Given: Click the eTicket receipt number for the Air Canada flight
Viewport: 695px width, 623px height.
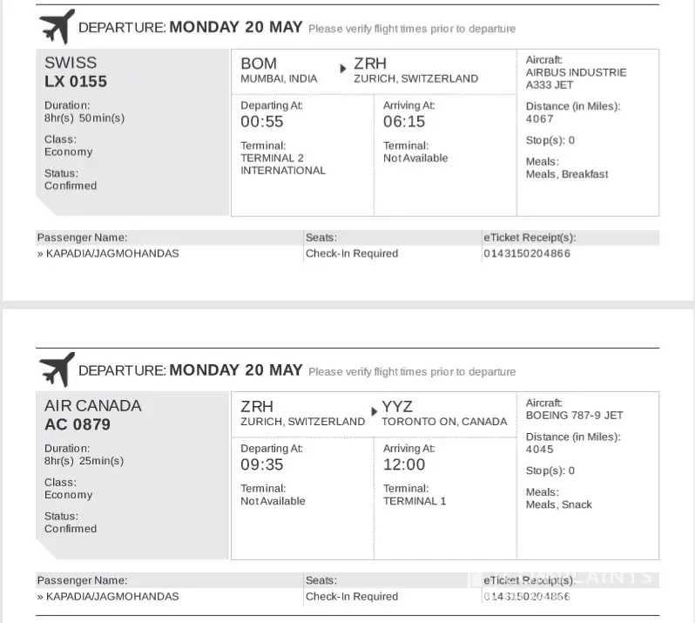Looking at the screenshot, I should [526, 597].
